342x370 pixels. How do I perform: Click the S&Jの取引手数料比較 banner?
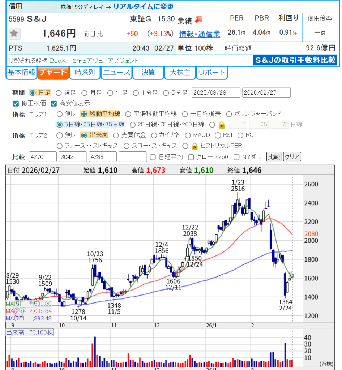click(294, 60)
